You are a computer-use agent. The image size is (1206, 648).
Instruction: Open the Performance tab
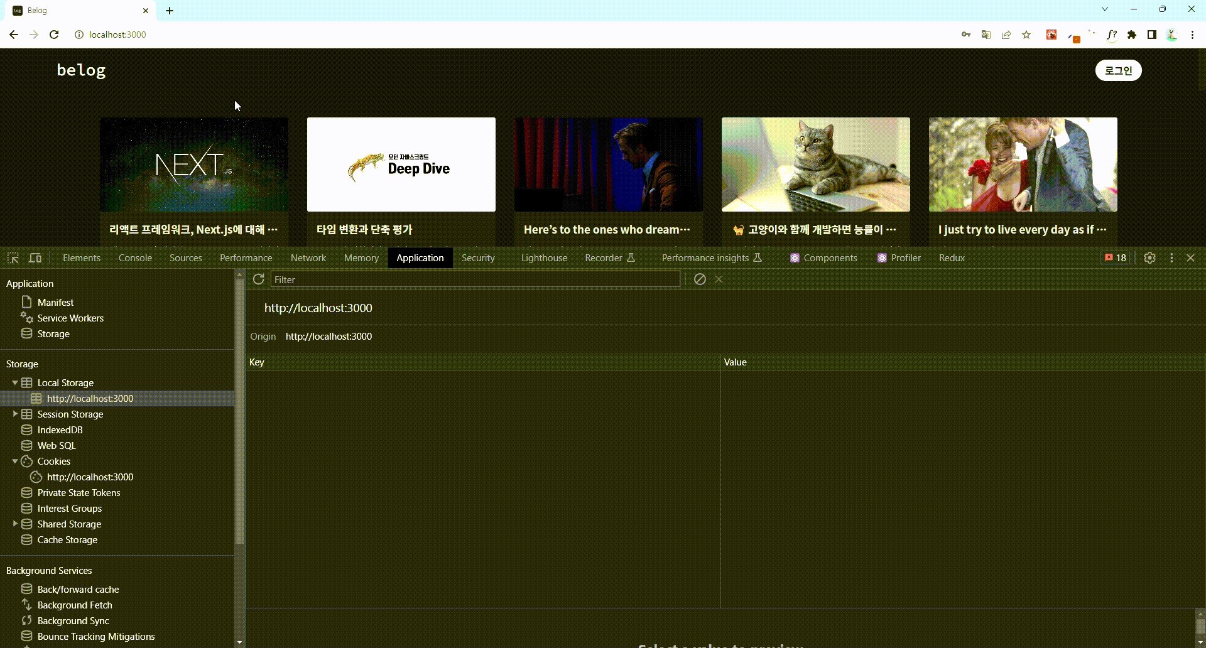246,258
